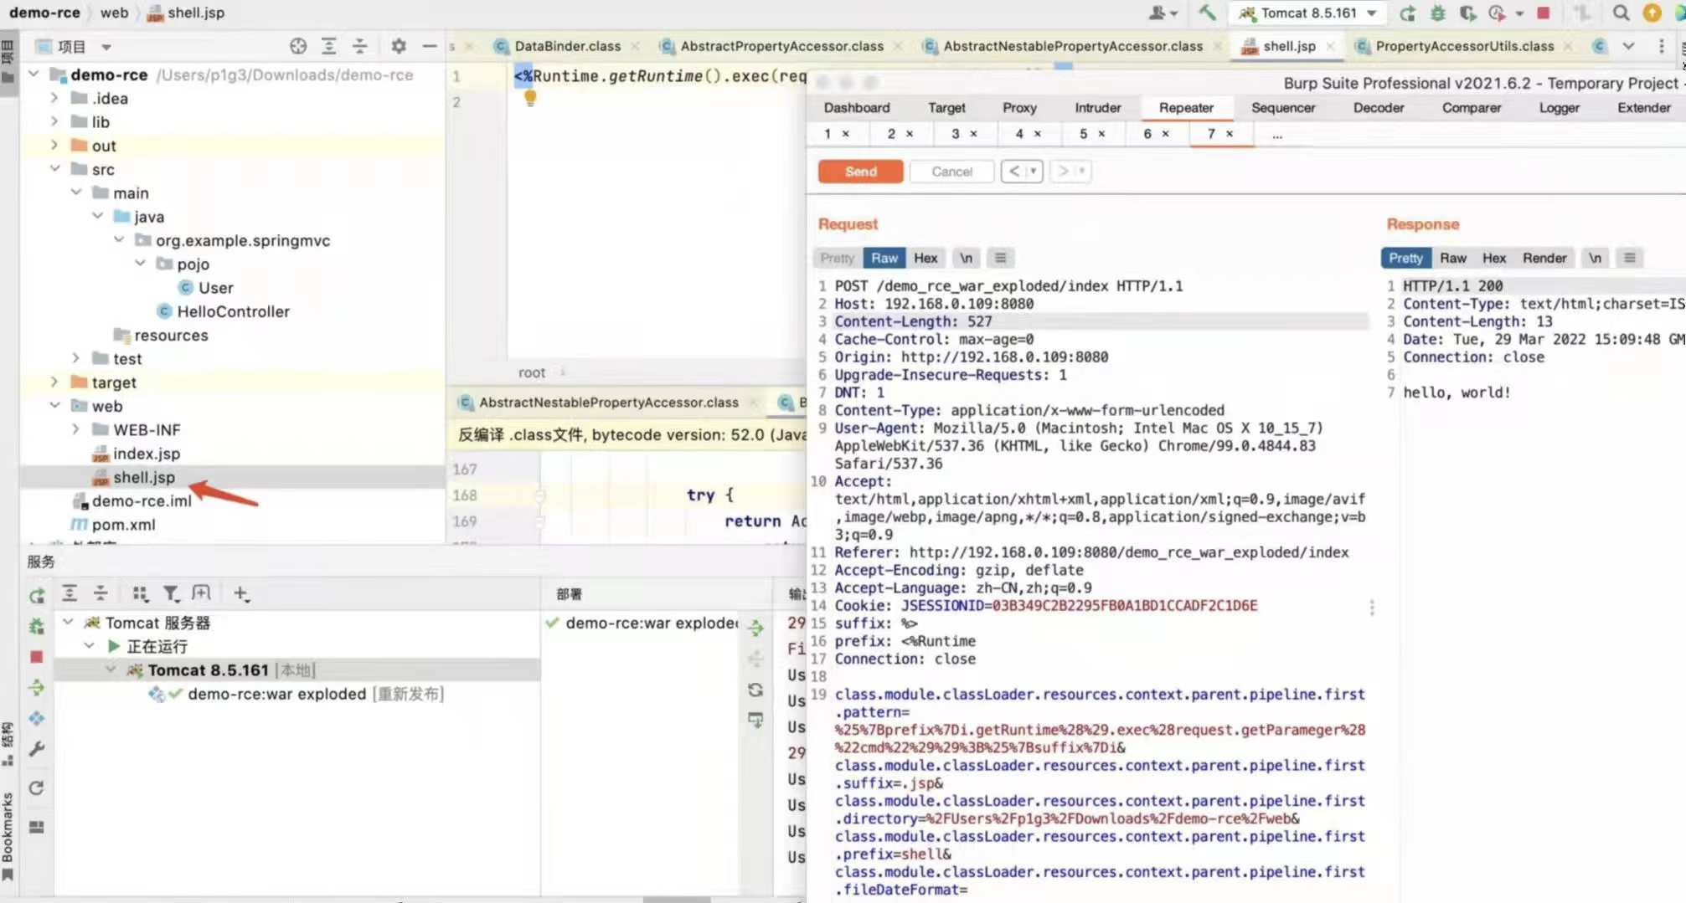Open configuration wrench in Services toolbar
1686x903 pixels.
(36, 749)
